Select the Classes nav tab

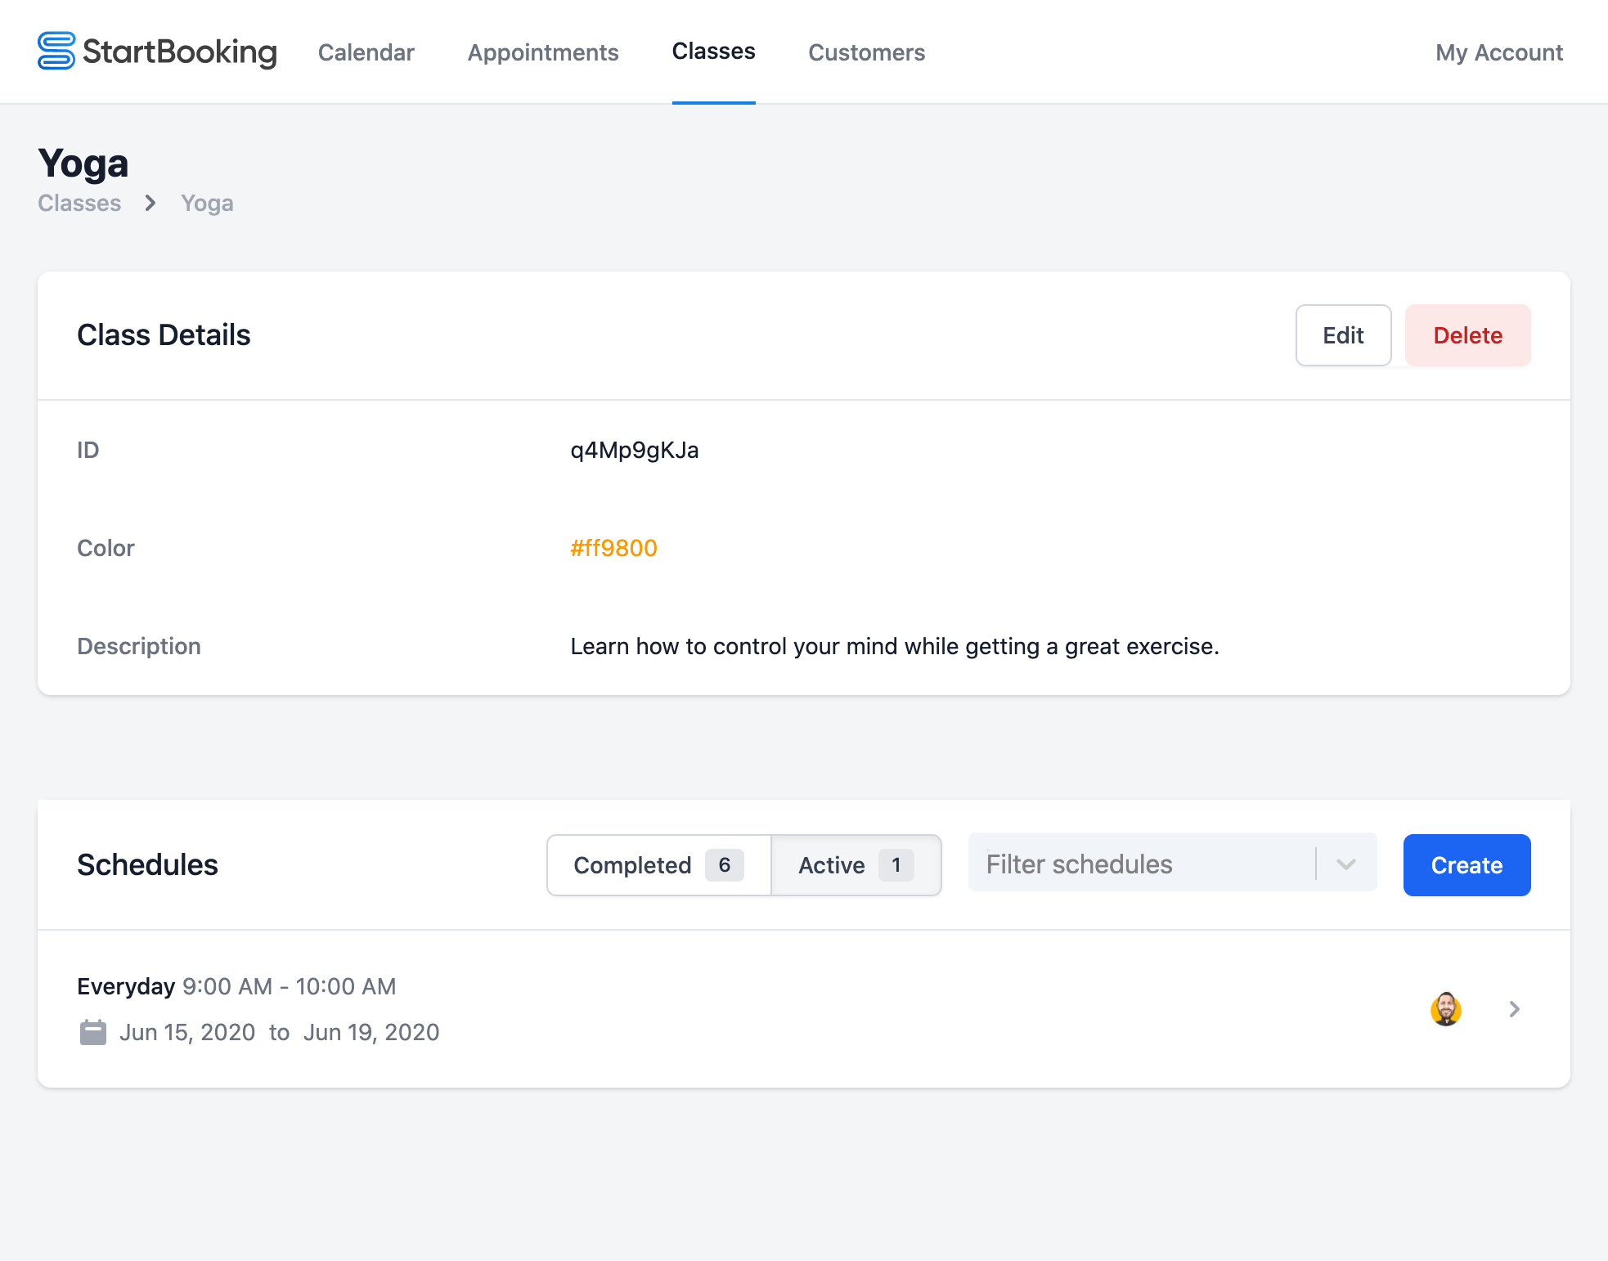(713, 52)
